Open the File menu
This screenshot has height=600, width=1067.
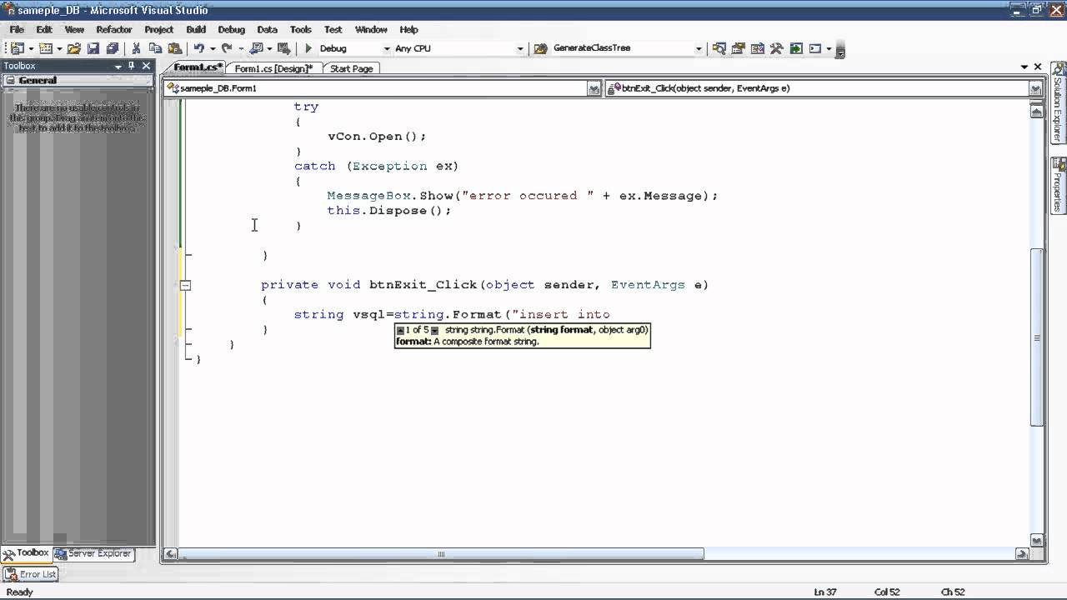point(17,29)
